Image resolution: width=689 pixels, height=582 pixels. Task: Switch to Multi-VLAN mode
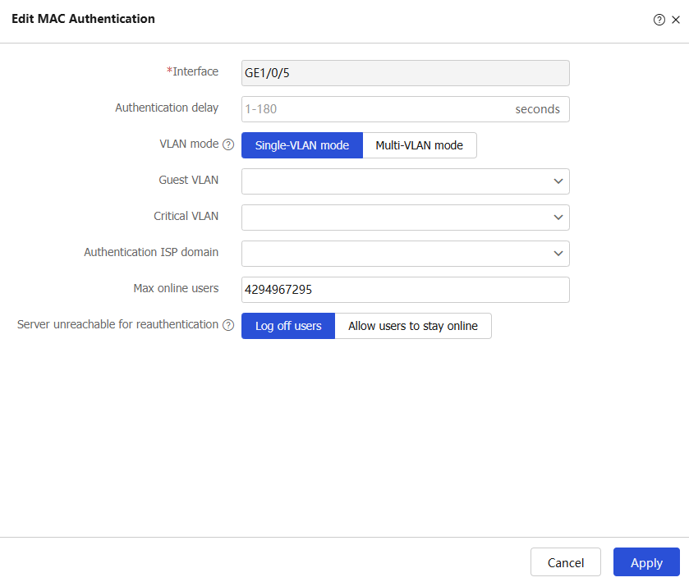(420, 145)
